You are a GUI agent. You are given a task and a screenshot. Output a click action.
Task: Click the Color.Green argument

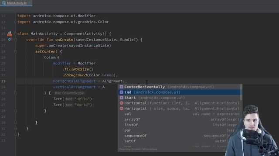(101, 75)
